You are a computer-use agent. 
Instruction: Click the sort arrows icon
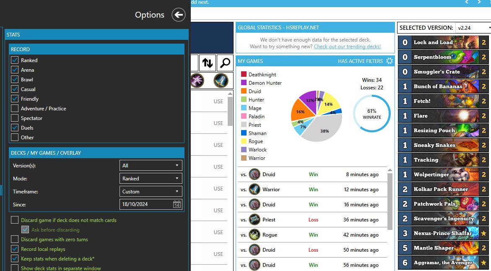pyautogui.click(x=207, y=63)
